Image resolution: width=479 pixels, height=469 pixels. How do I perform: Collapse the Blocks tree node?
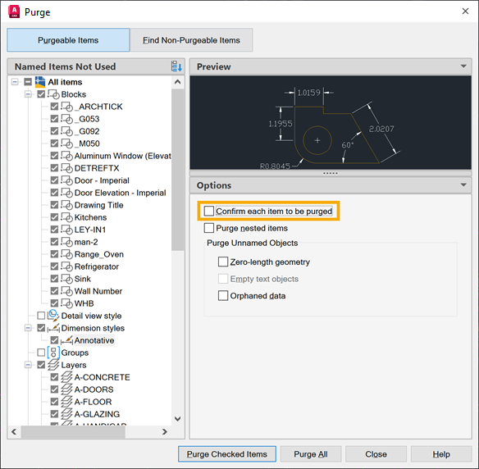[28, 94]
